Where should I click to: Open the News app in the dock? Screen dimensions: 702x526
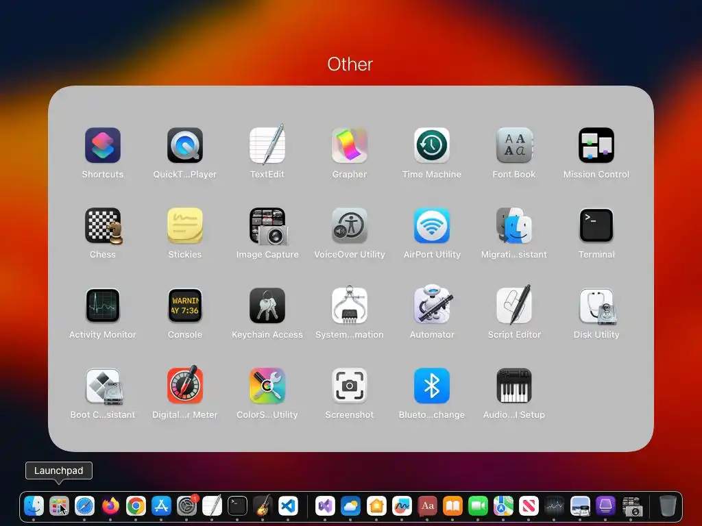[x=529, y=506]
